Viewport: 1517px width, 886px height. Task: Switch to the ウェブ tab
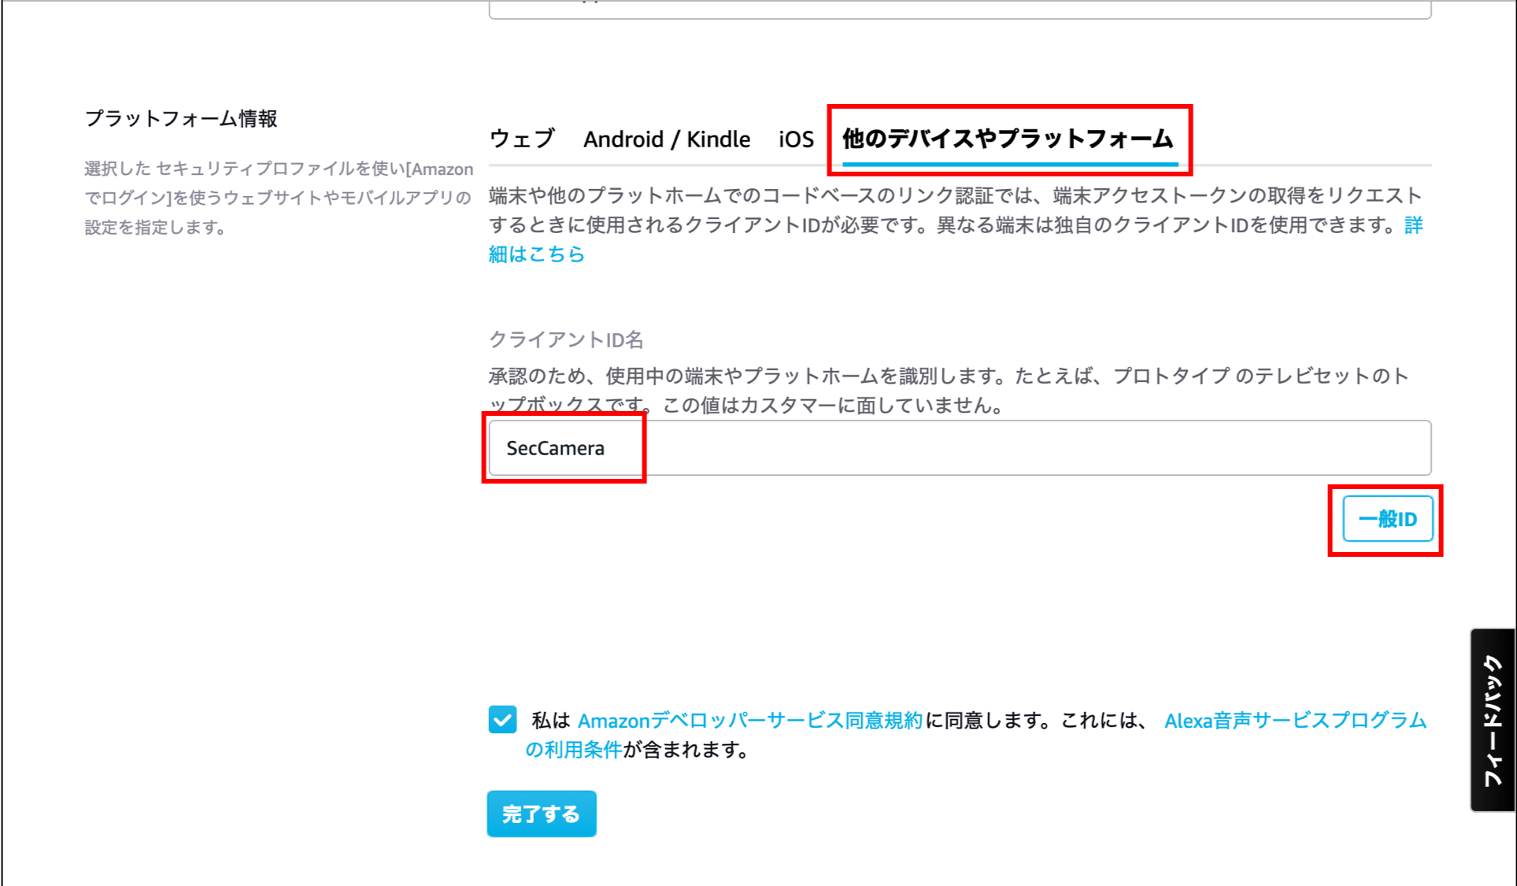point(522,139)
